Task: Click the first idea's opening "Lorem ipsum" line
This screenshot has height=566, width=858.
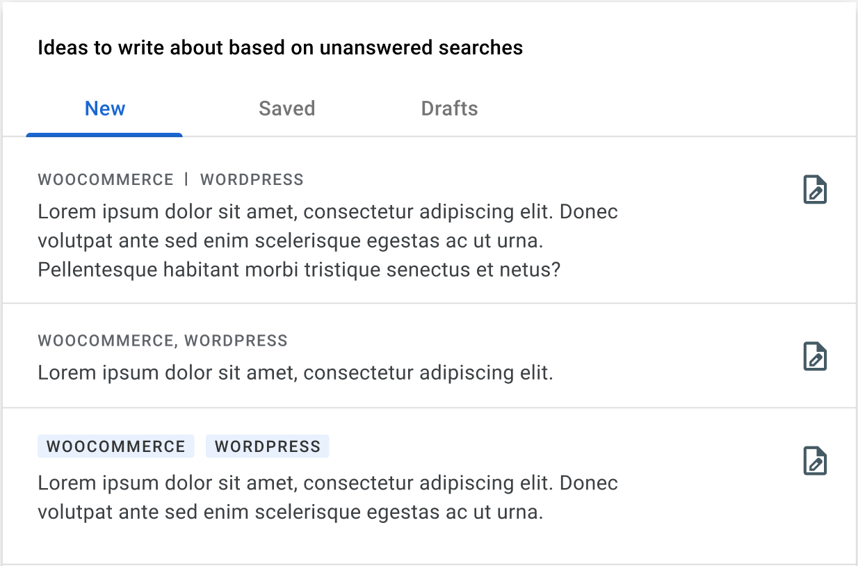Action: tap(327, 211)
